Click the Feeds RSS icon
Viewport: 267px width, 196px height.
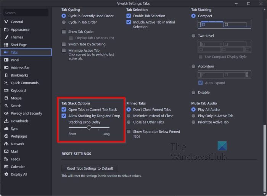6,159
